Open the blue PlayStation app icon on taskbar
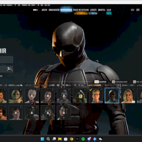Viewport: 142px width, 142px height. [x=95, y=139]
